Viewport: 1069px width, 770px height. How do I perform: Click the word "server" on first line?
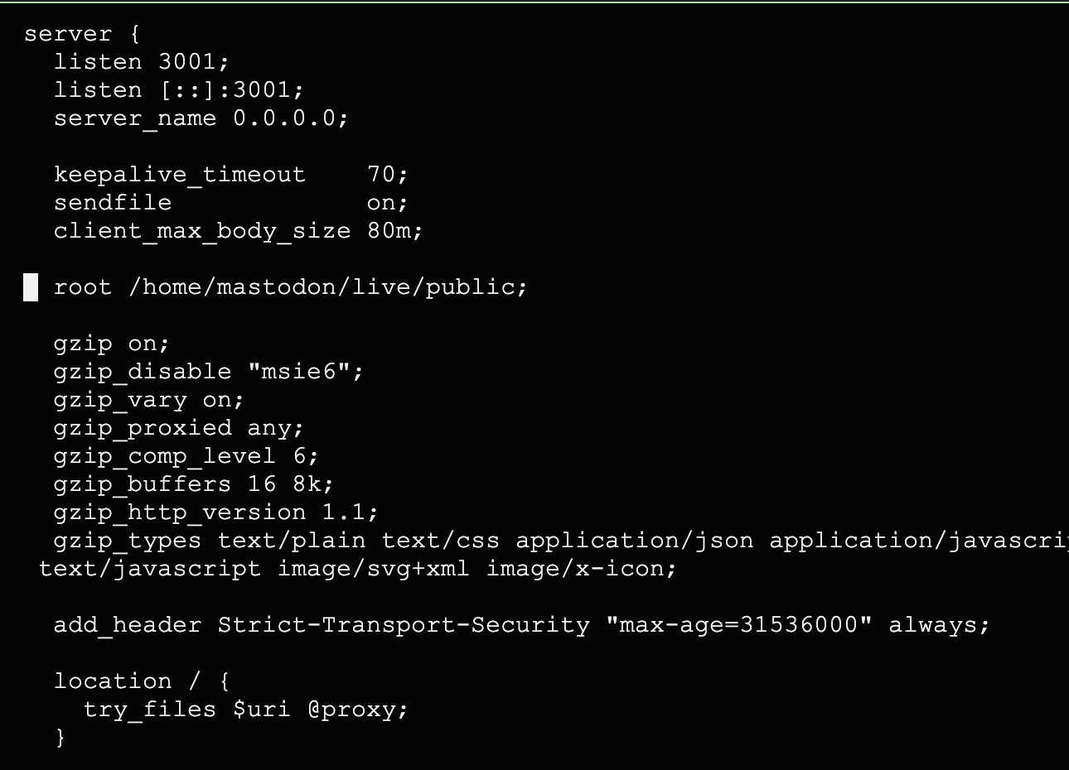[68, 34]
